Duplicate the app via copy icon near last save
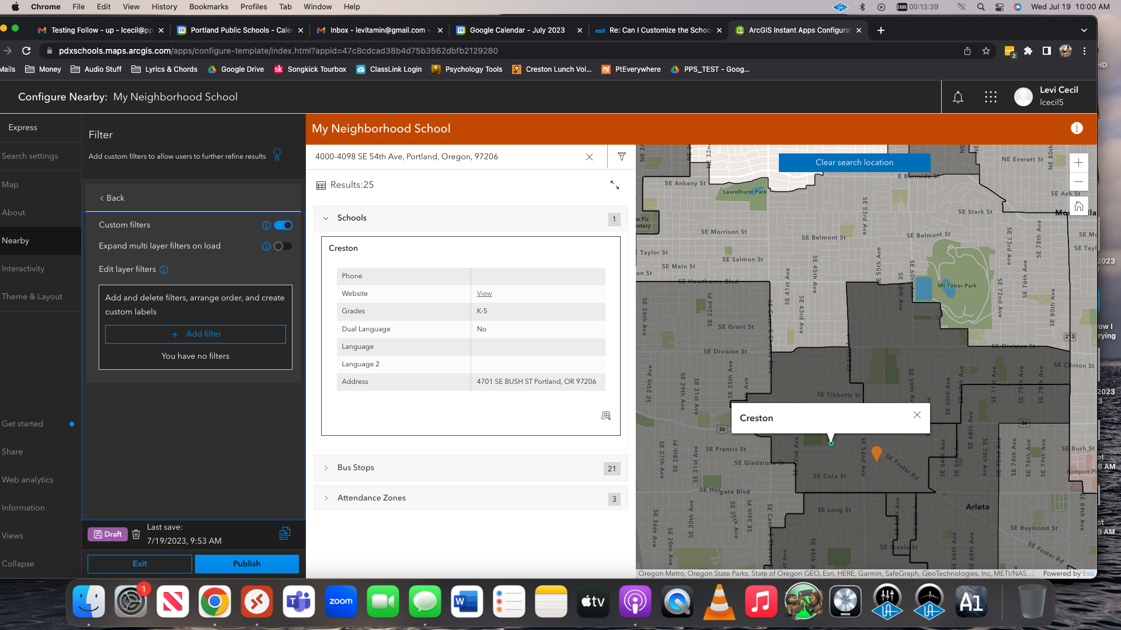Screen dimensions: 1121x630 (x=284, y=533)
